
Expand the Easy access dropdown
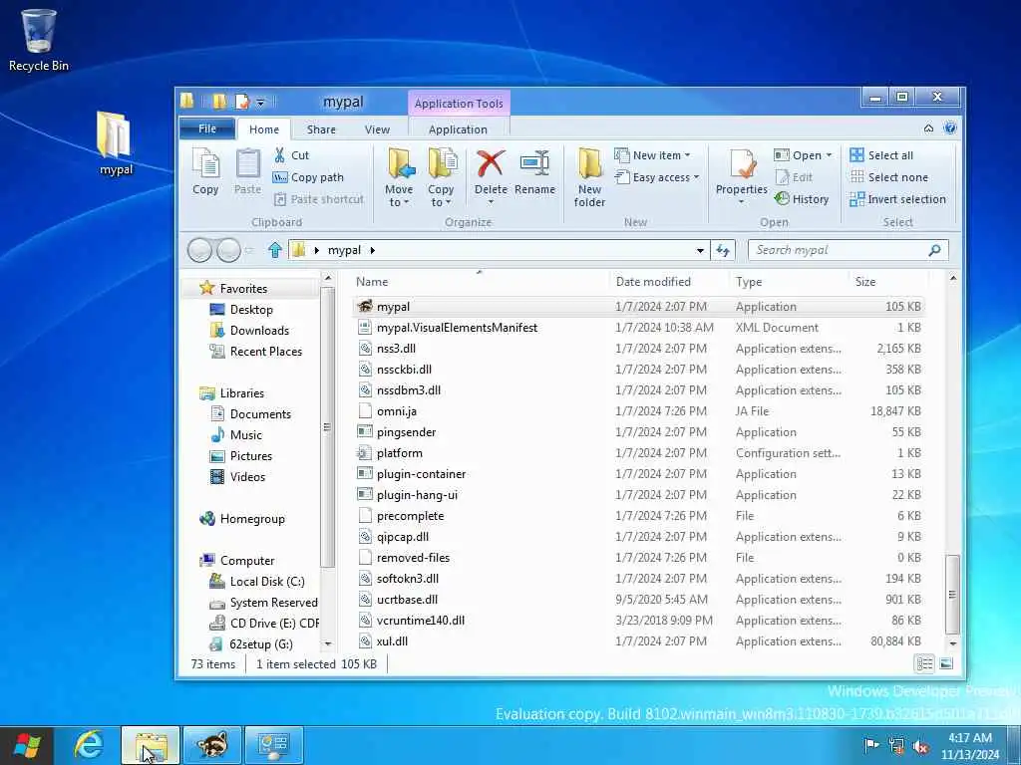pyautogui.click(x=696, y=177)
